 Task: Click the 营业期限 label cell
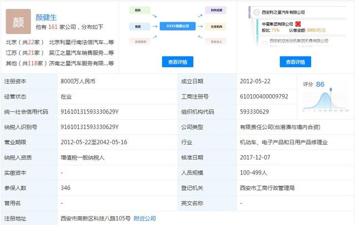(29, 142)
